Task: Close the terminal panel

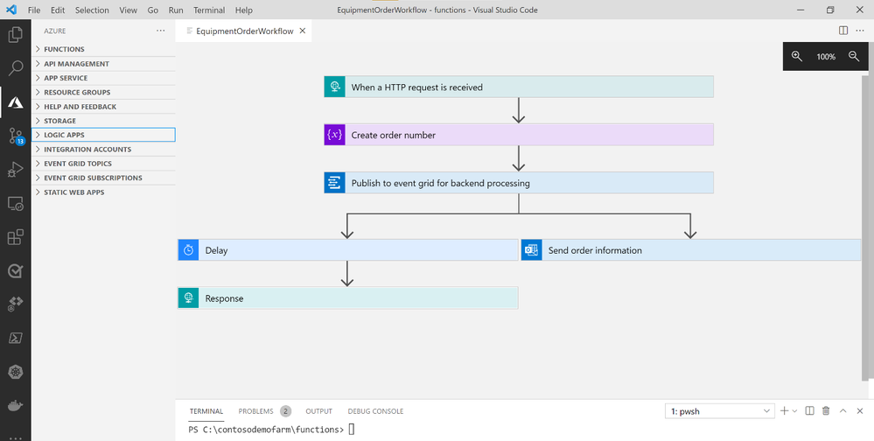Action: [859, 411]
